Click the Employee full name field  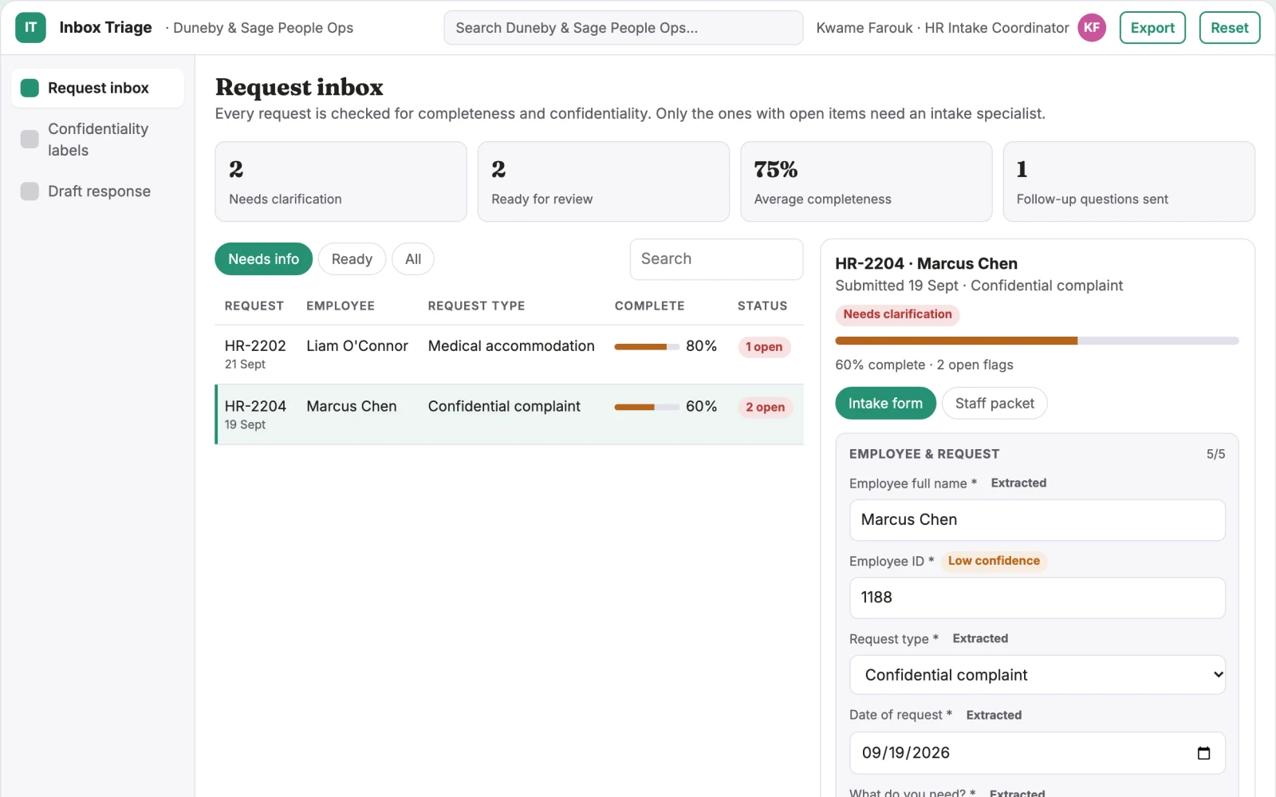coord(1037,520)
